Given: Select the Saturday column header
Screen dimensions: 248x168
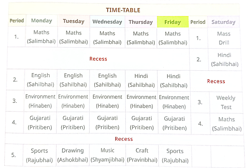Looking at the screenshot, I should 224,22.
